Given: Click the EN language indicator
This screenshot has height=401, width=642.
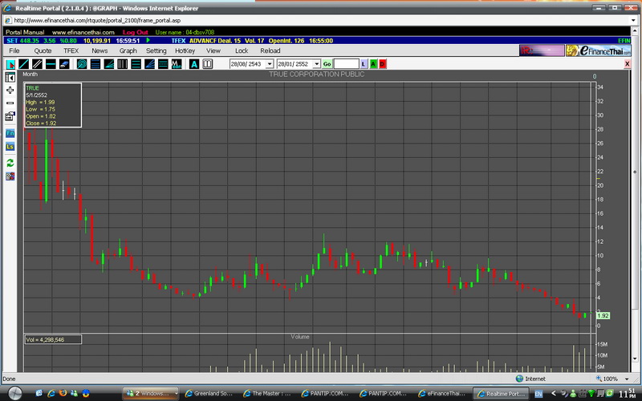Looking at the screenshot, I should [538, 394].
